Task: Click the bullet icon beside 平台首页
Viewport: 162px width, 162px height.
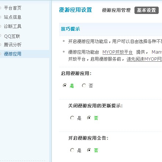Action: point(0,8)
